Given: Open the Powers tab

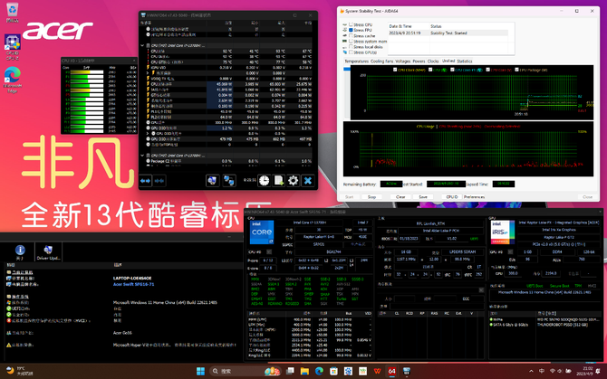Looking at the screenshot, I should [419, 61].
